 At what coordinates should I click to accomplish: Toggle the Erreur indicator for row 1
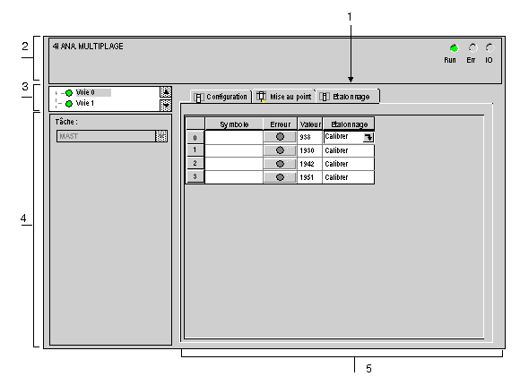pyautogui.click(x=280, y=150)
